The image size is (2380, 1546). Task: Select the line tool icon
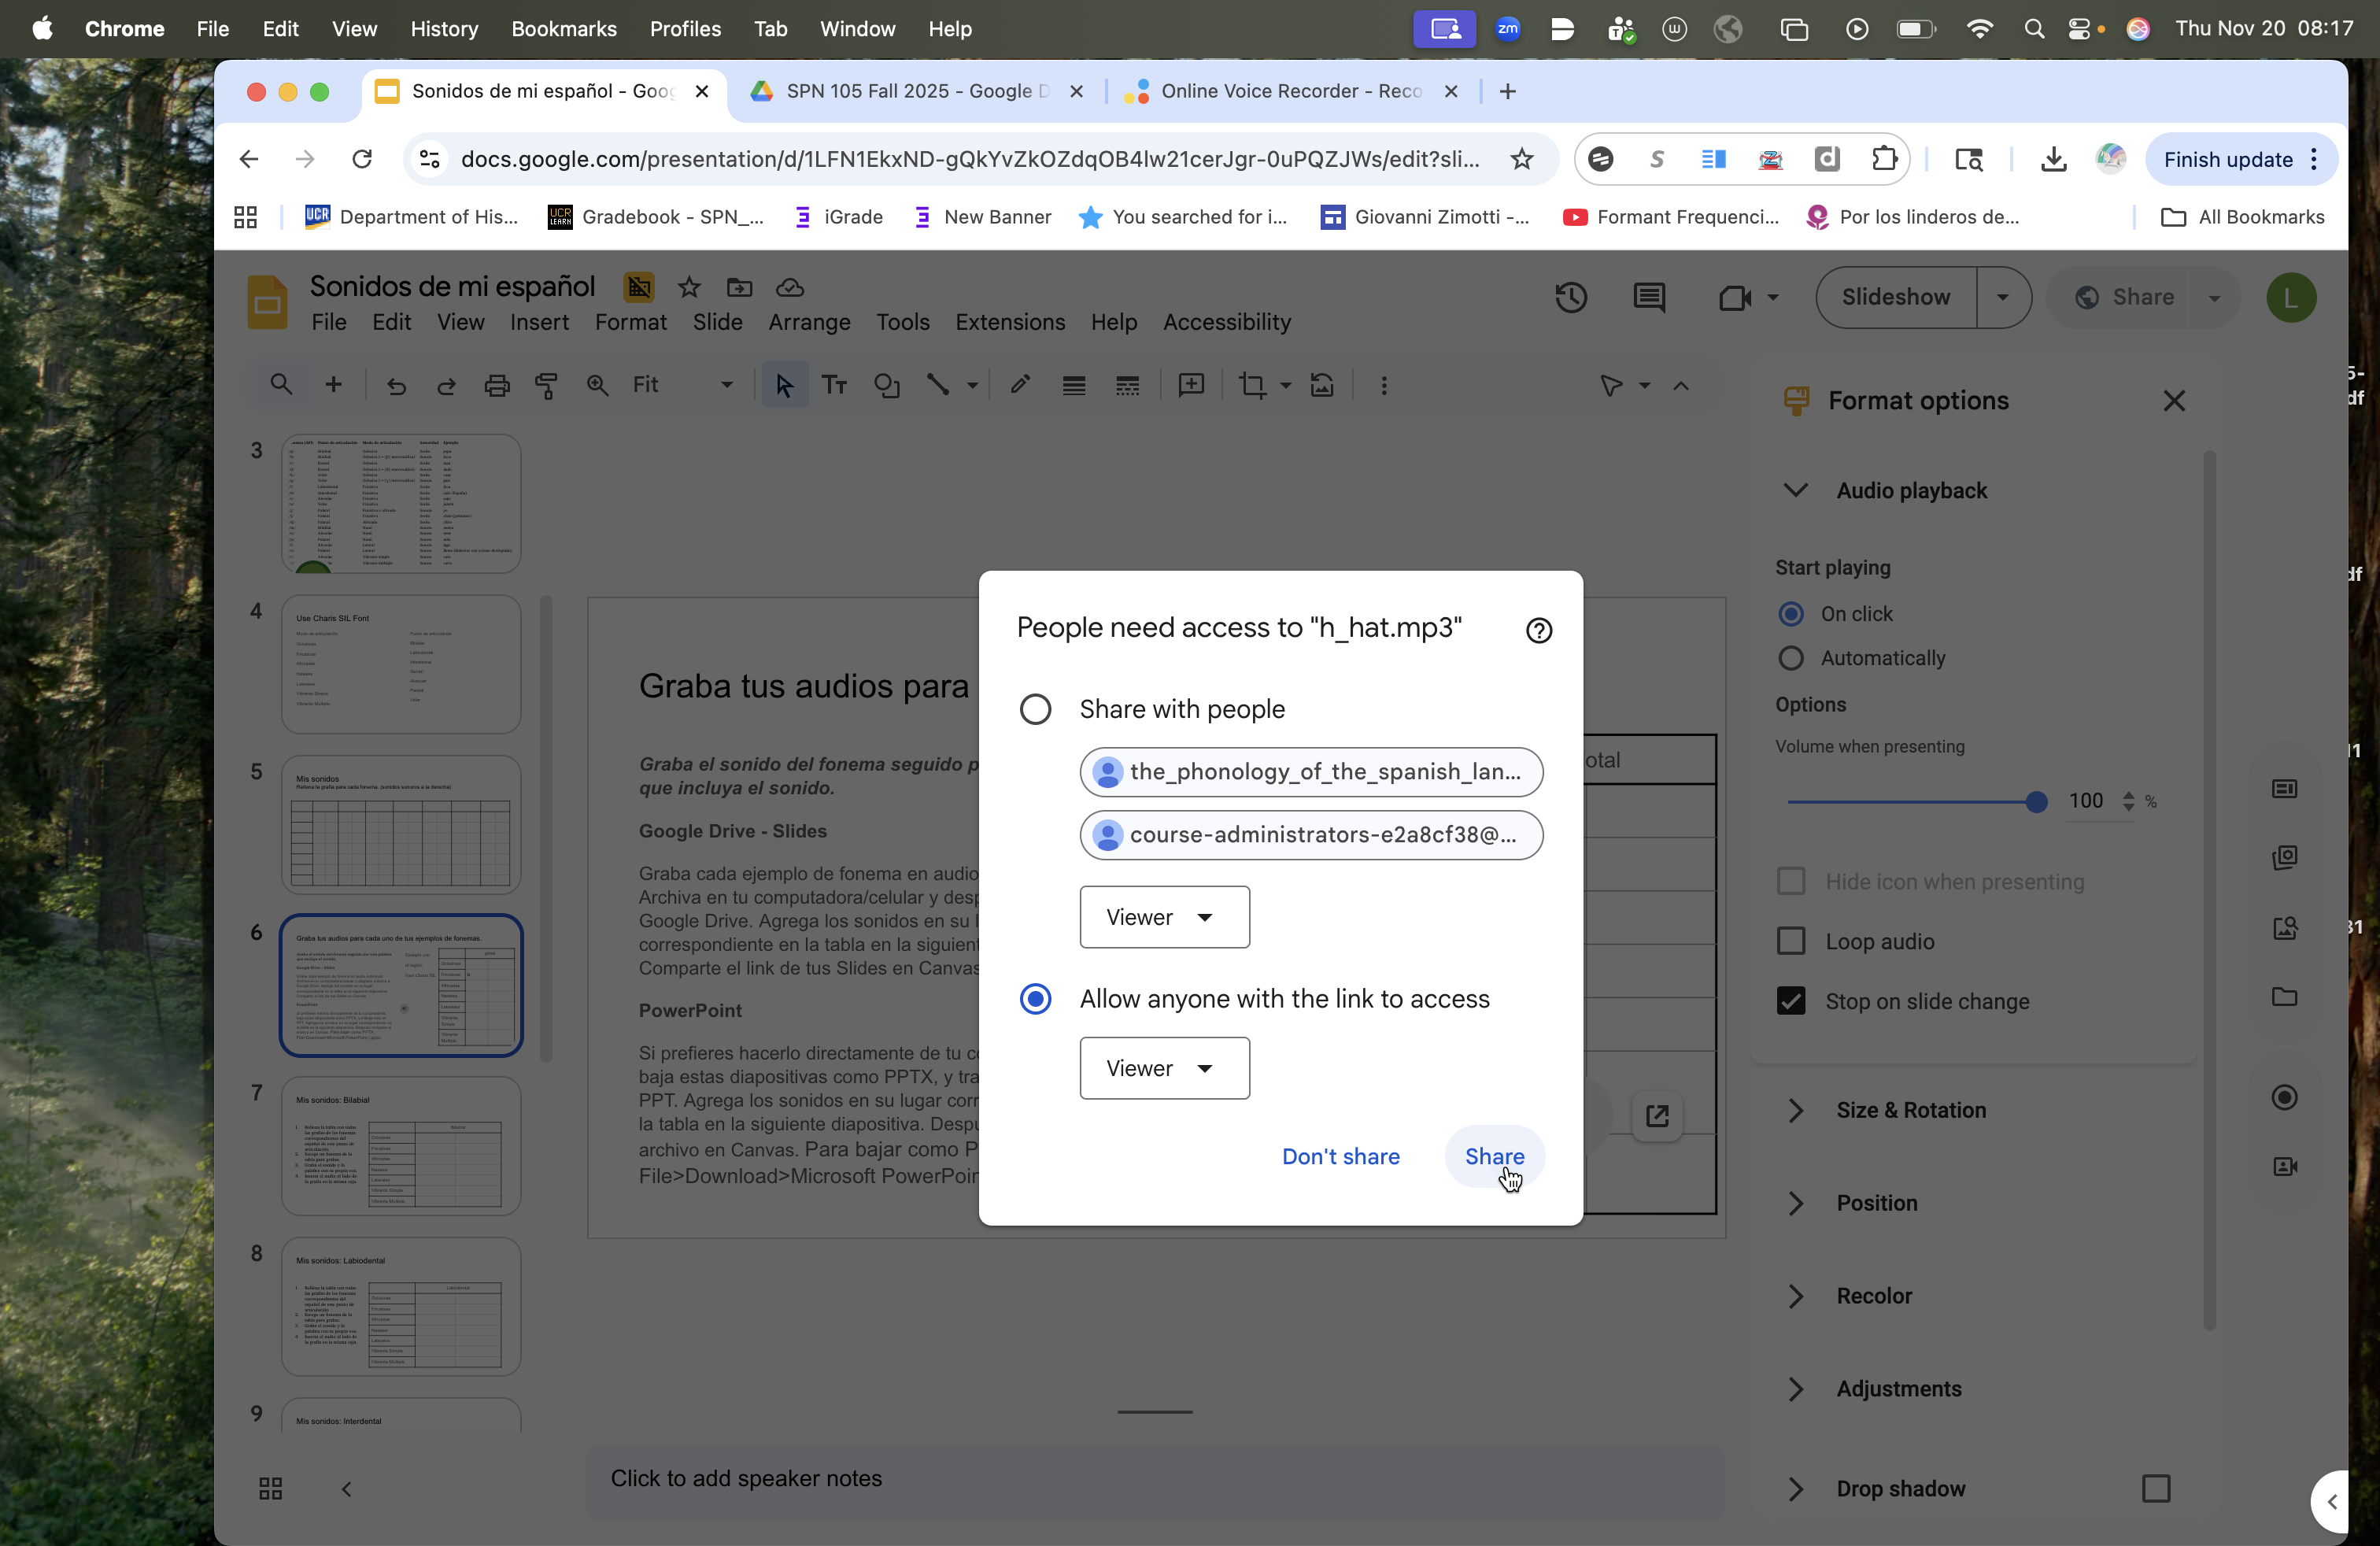(937, 385)
